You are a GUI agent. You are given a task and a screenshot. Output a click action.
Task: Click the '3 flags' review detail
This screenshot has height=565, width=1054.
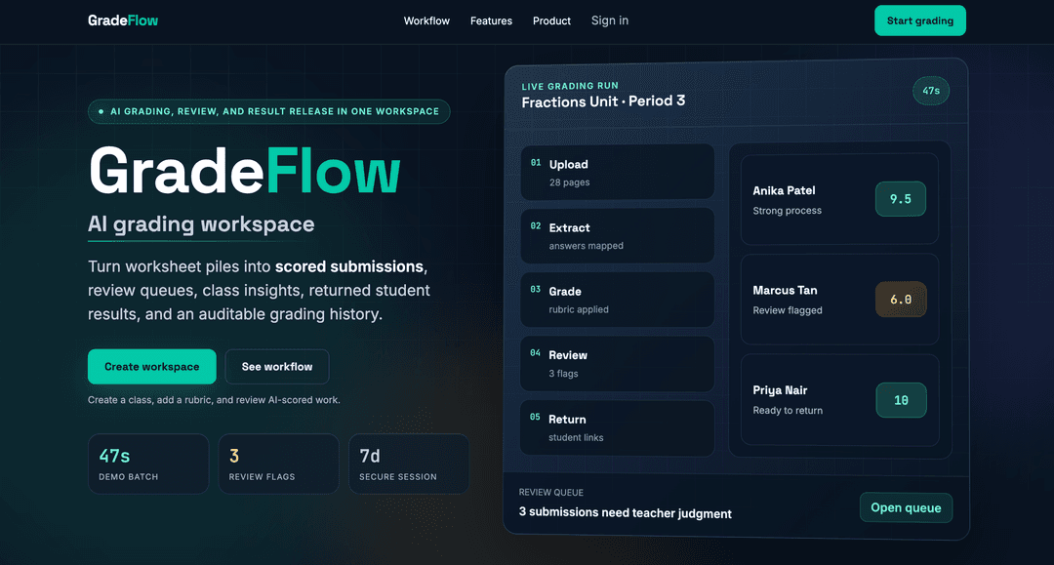[563, 374]
